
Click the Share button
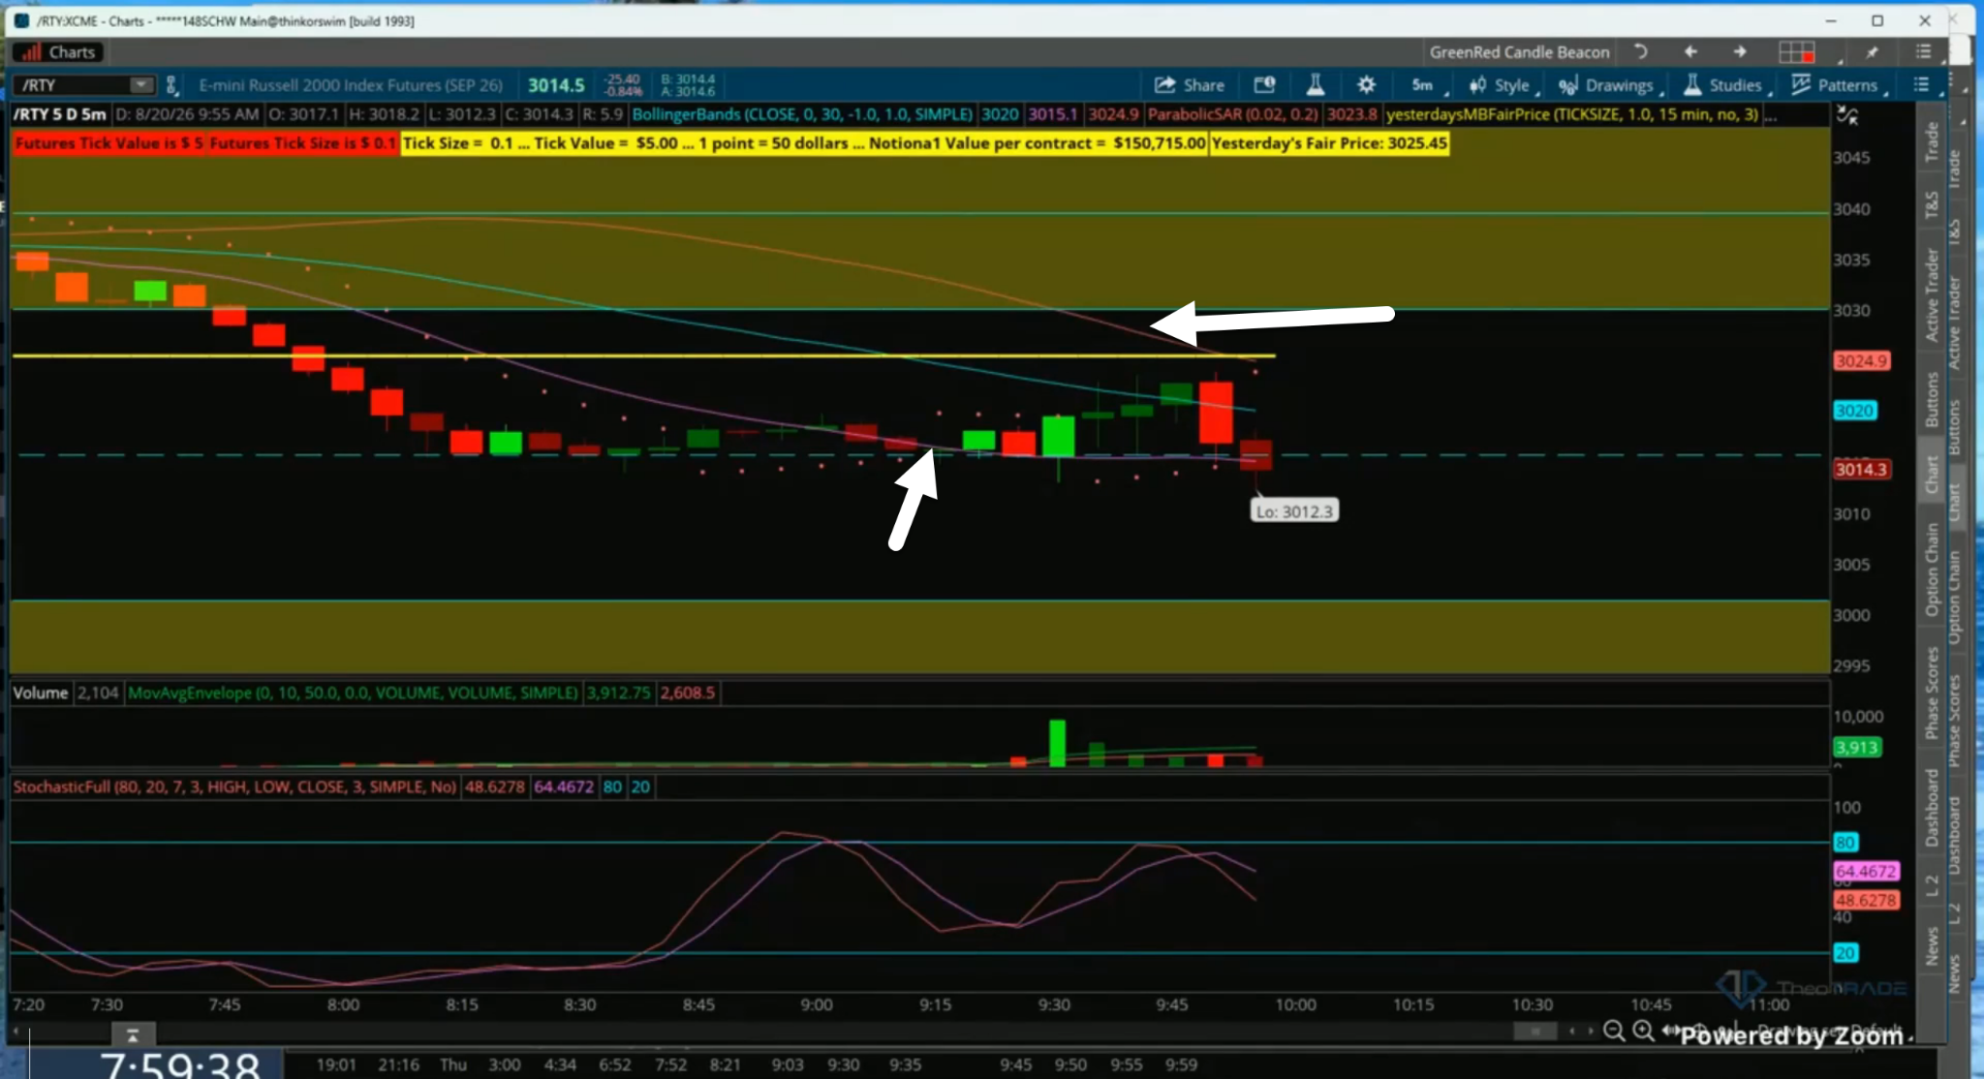pyautogui.click(x=1190, y=85)
